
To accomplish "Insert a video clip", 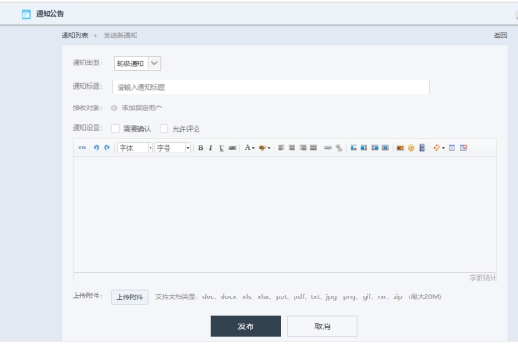I will pos(422,148).
